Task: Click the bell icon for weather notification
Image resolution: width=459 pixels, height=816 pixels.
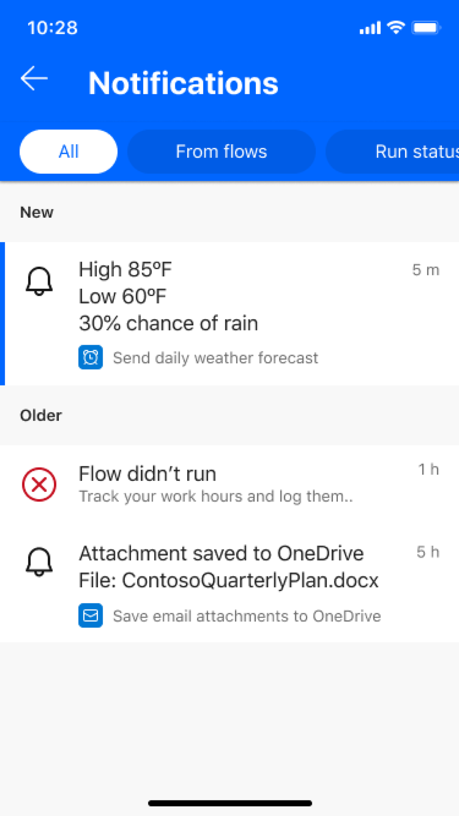Action: pos(39,281)
